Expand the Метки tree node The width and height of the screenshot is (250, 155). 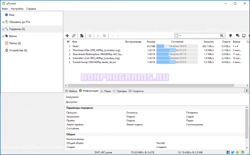click(3, 36)
